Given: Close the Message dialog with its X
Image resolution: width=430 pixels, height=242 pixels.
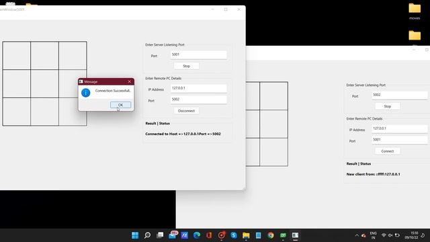Looking at the screenshot, I should pos(130,81).
